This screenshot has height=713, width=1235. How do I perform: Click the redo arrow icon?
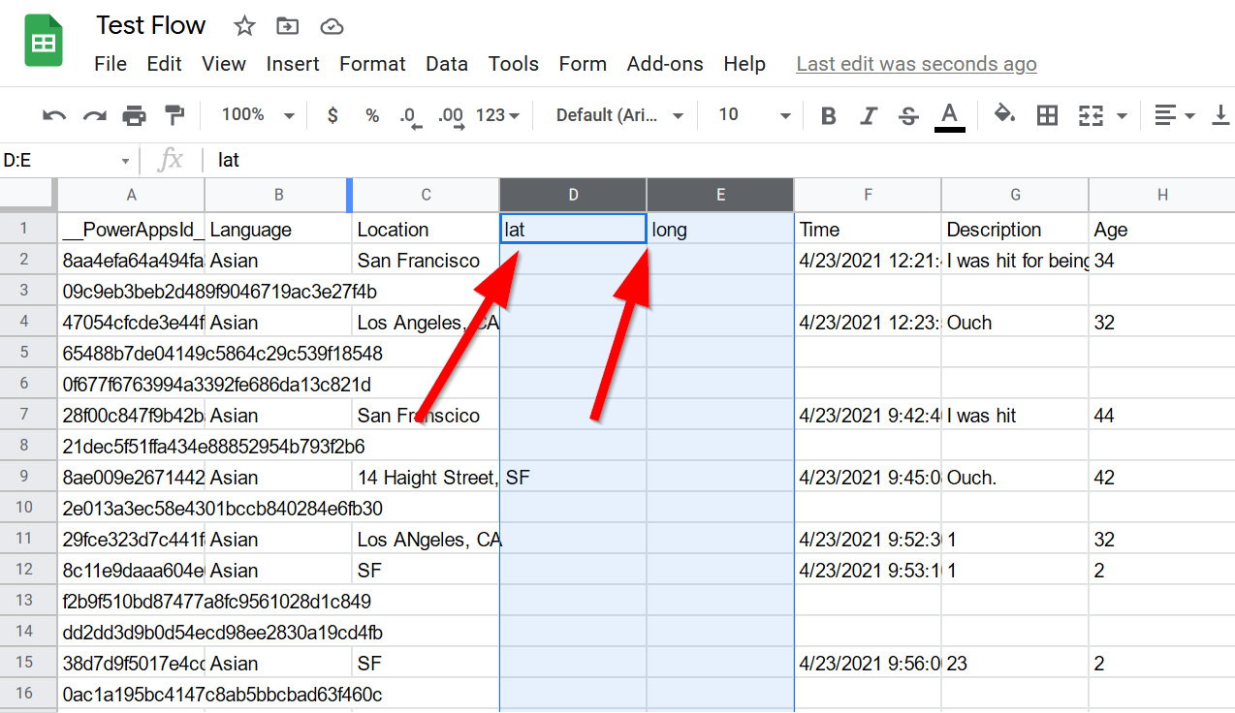pos(94,116)
